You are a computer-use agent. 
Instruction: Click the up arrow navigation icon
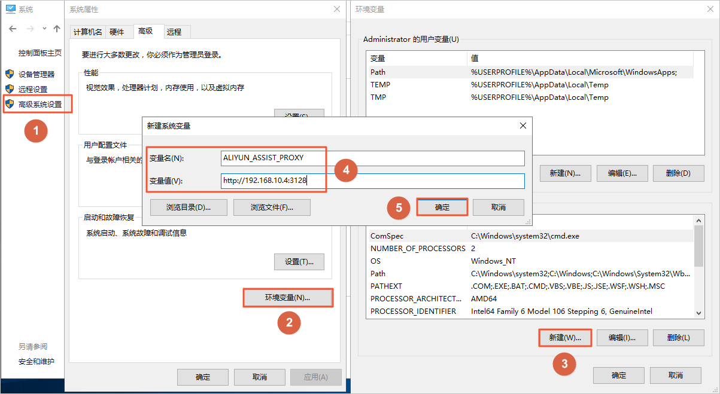tap(57, 29)
